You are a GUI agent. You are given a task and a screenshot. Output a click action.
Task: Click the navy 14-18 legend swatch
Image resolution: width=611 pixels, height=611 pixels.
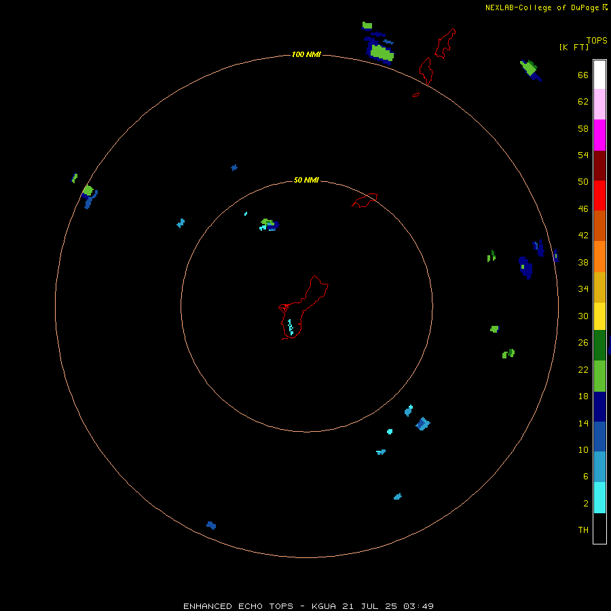pos(599,407)
